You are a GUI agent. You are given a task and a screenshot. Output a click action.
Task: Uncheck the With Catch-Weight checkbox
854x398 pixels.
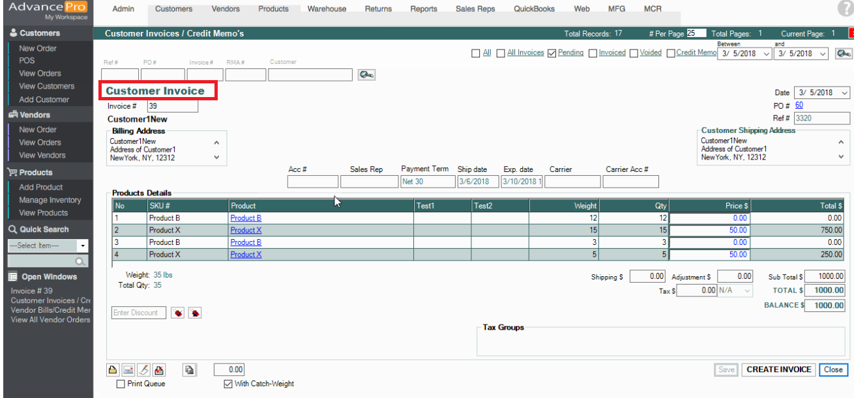click(228, 384)
